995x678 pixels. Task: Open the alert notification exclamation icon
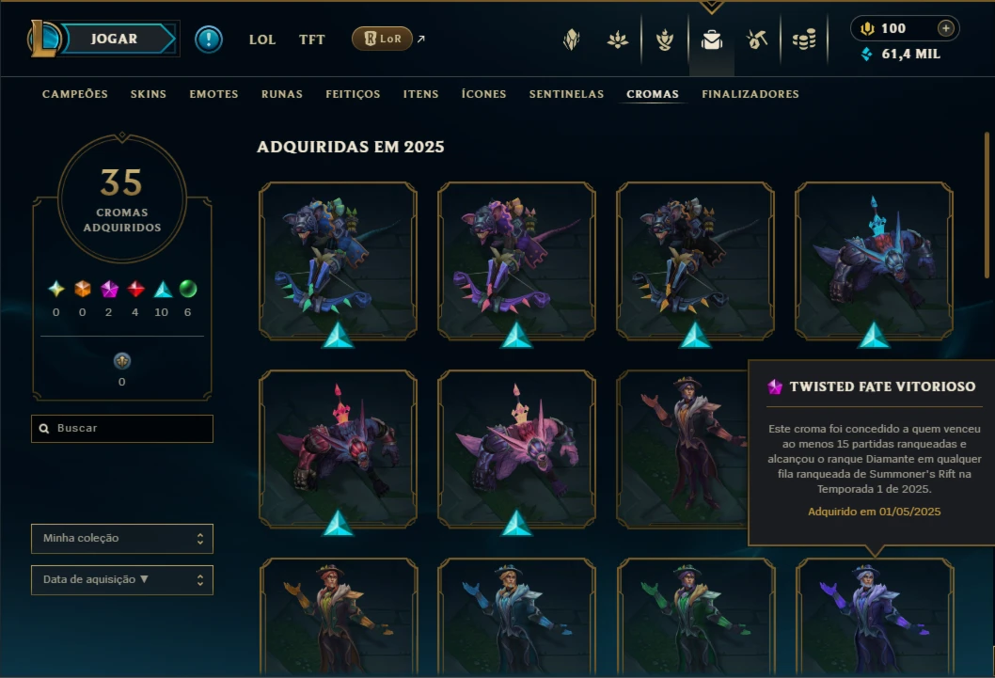208,39
